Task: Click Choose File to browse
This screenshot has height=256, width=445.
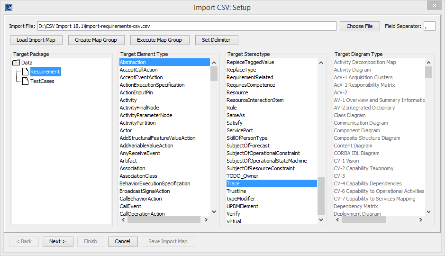Action: (359, 26)
